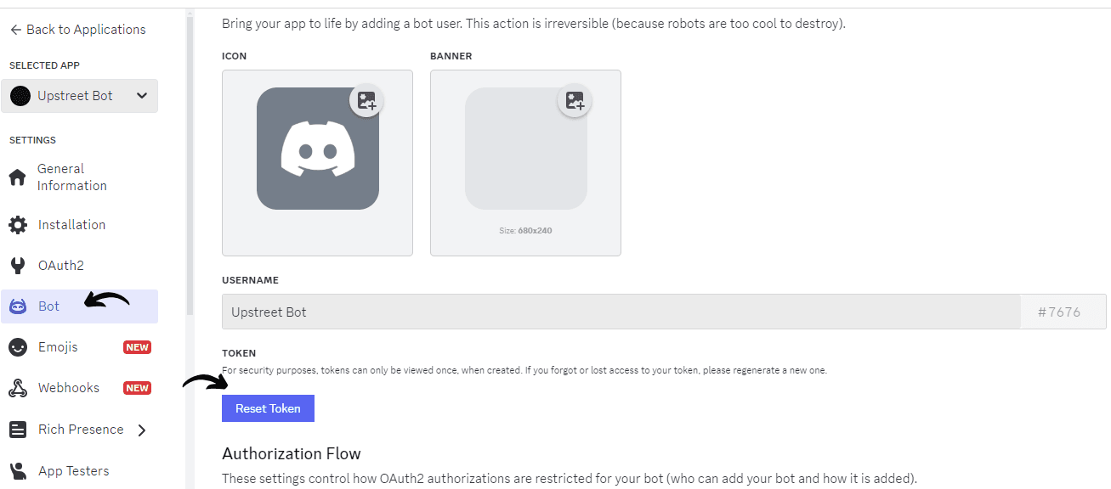
Task: Click the General Information home icon
Action: [17, 178]
